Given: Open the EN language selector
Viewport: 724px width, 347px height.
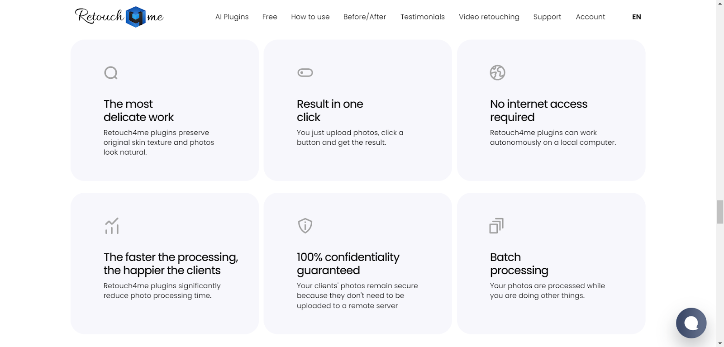Looking at the screenshot, I should (637, 17).
